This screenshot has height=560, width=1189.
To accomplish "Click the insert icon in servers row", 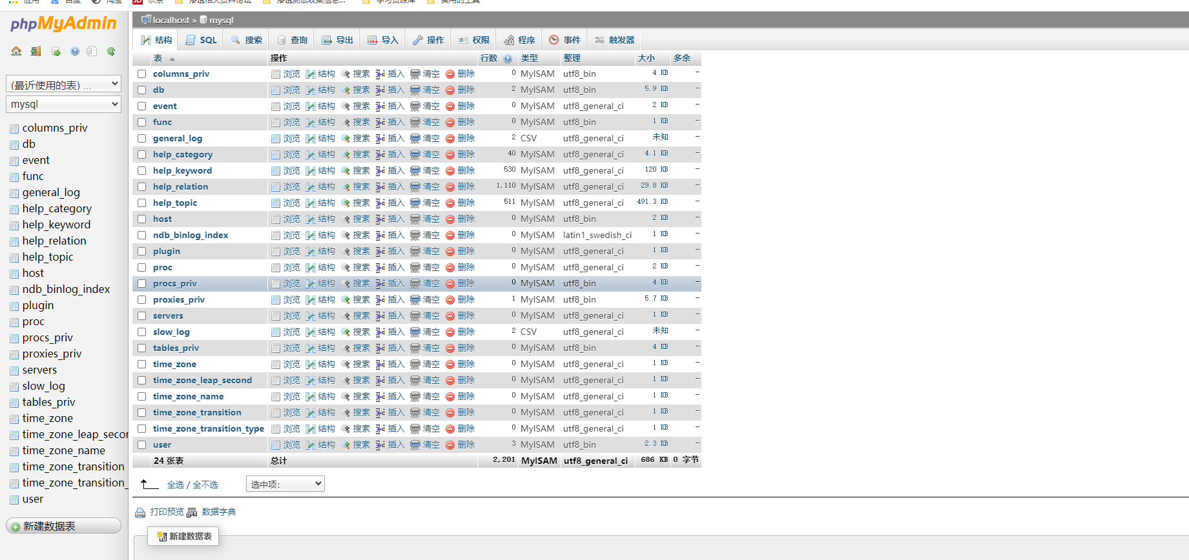I will pyautogui.click(x=380, y=316).
